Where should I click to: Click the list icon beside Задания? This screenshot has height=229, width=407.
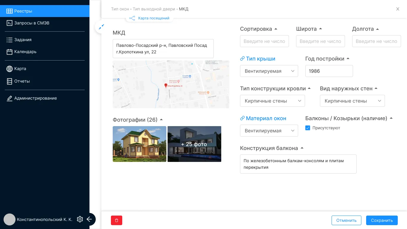9,40
